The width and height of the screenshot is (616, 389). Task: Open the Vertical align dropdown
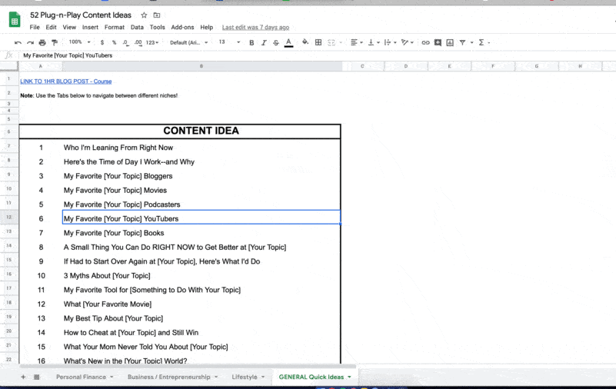(374, 42)
